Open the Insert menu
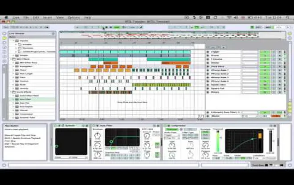The width and height of the screenshot is (294, 185). (x=47, y=18)
